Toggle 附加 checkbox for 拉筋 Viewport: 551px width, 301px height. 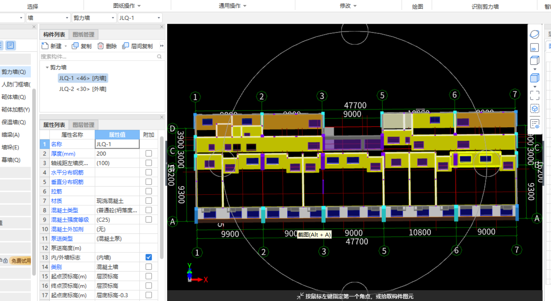(x=149, y=191)
